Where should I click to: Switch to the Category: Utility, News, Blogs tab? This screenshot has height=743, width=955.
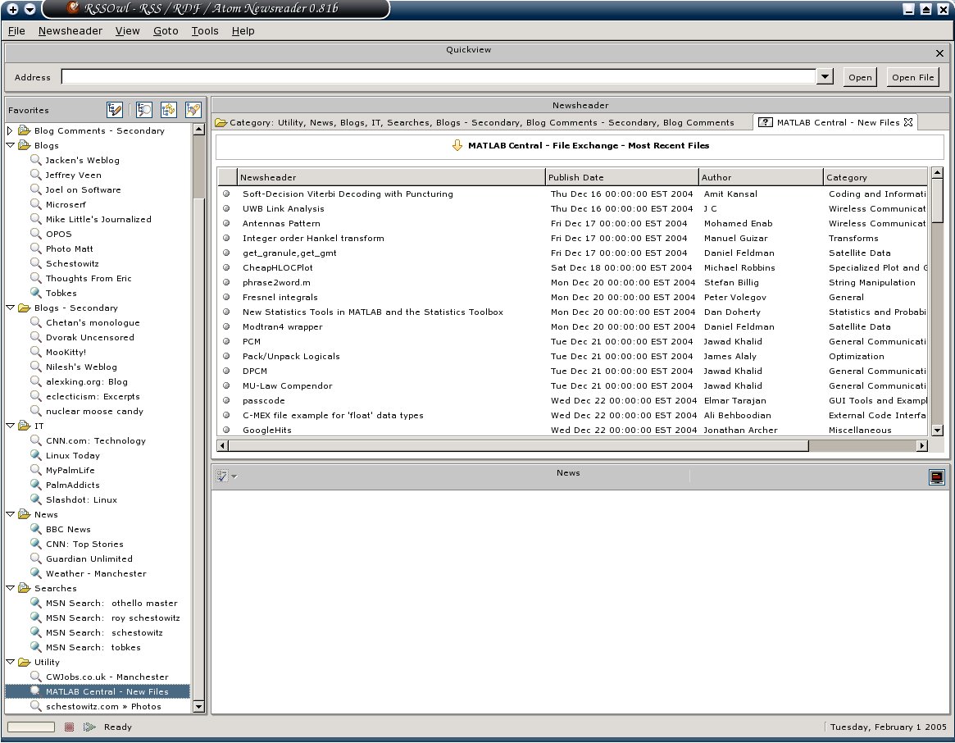pyautogui.click(x=482, y=122)
